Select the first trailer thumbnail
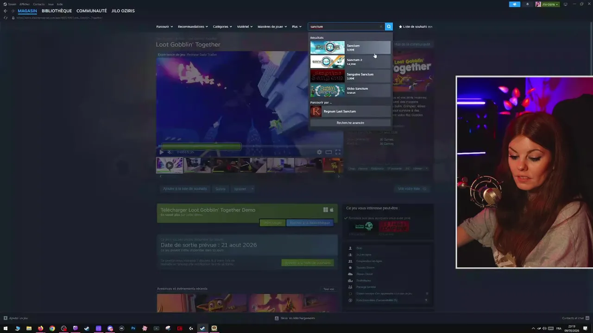 [170, 165]
